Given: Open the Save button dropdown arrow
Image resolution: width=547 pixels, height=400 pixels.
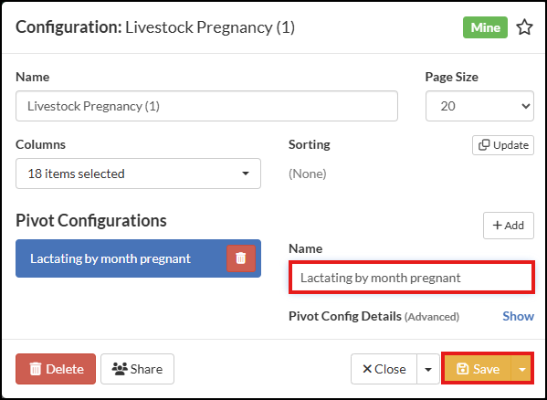Looking at the screenshot, I should tap(521, 369).
